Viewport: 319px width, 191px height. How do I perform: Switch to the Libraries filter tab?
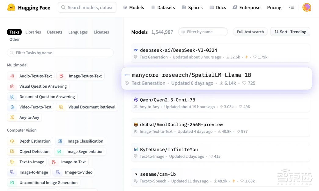click(33, 32)
